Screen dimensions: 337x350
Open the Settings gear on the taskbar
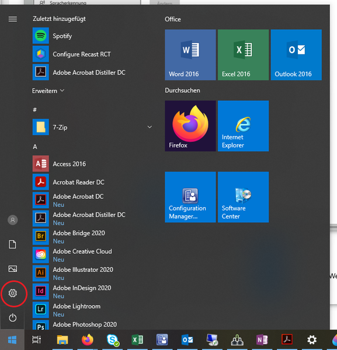[x=312, y=340]
